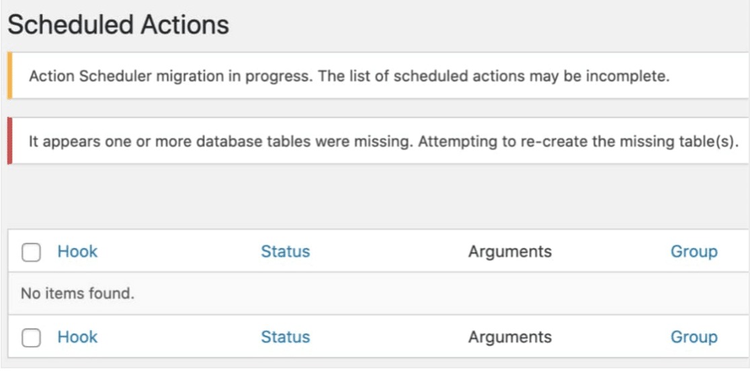Click the 'No items found.' table row
750x371 pixels.
coord(78,294)
